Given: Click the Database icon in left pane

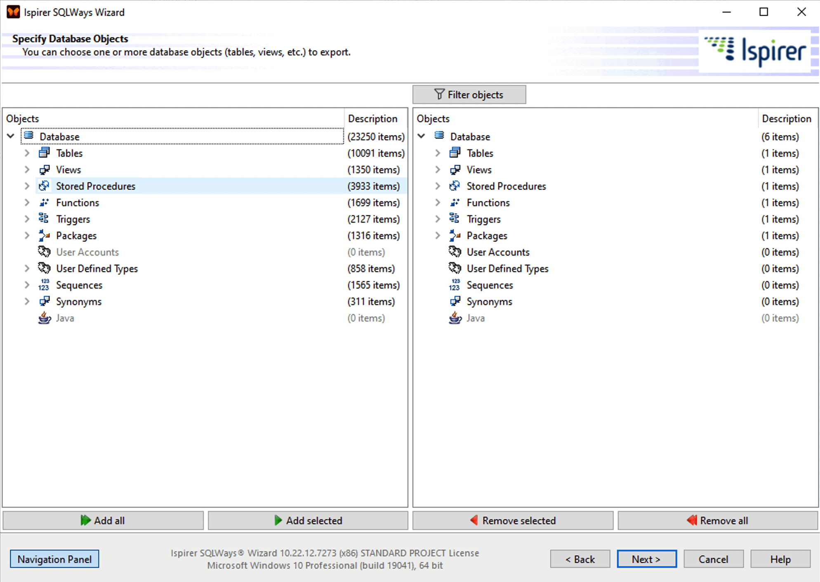Looking at the screenshot, I should (28, 136).
